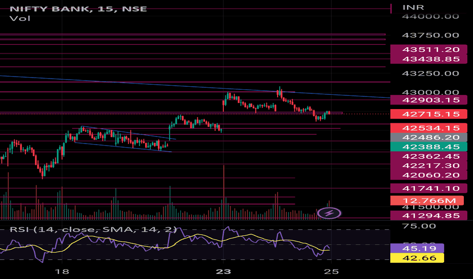473x279 pixels.
Task: Click the 43750.00 price axis label
Action: (430, 36)
